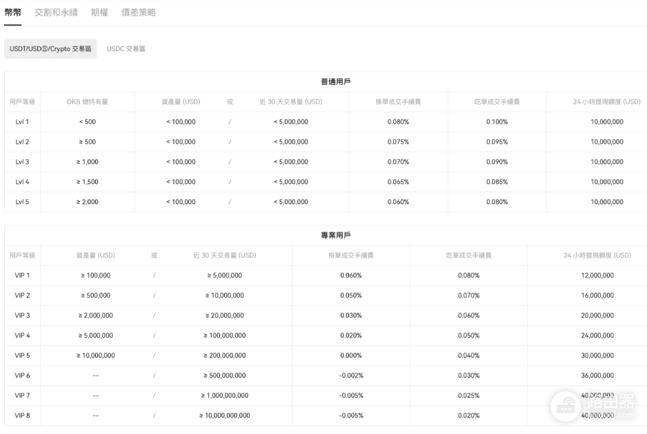The width and height of the screenshot is (647, 434).
Task: Click the '≥ 1,000' OKB cell
Action: (88, 162)
